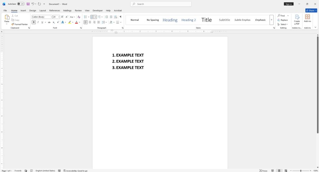This screenshot has width=319, height=172.
Task: Collapse the ribbon using the chevron
Action: 315,27
